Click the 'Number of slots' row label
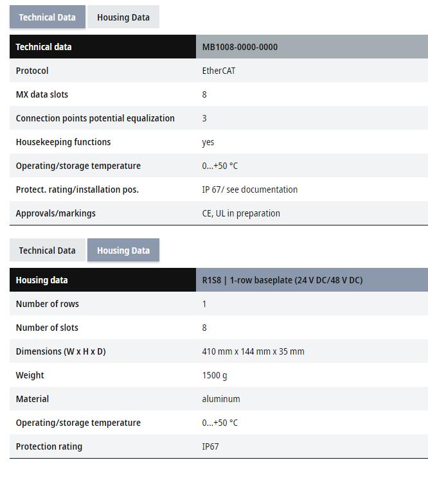Image resolution: width=428 pixels, height=485 pixels. [47, 328]
